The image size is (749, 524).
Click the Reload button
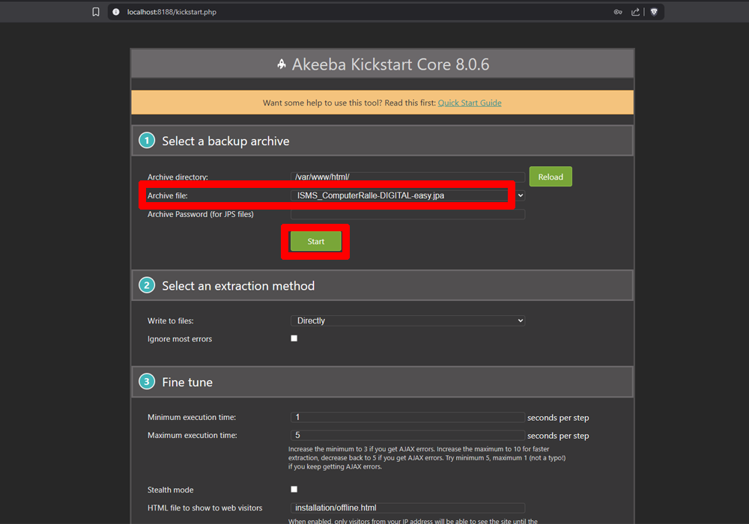click(x=551, y=176)
